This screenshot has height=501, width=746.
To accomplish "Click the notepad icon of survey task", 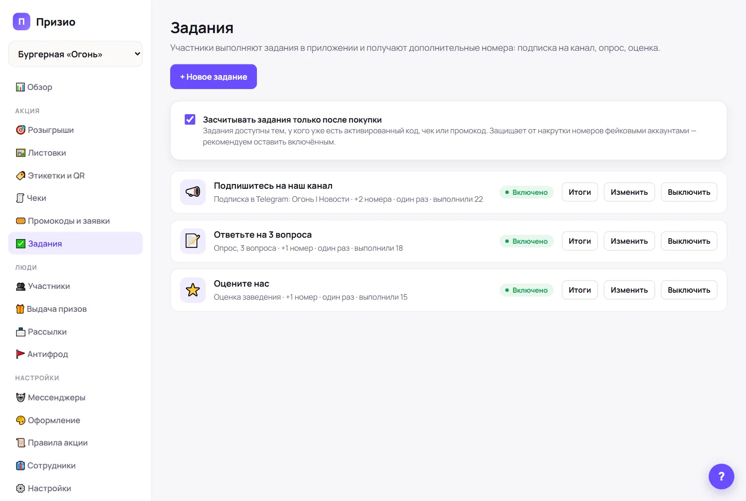I will click(193, 241).
